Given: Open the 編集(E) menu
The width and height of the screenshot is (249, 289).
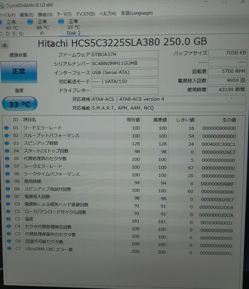Looking at the screenshot, I should 27,15.
